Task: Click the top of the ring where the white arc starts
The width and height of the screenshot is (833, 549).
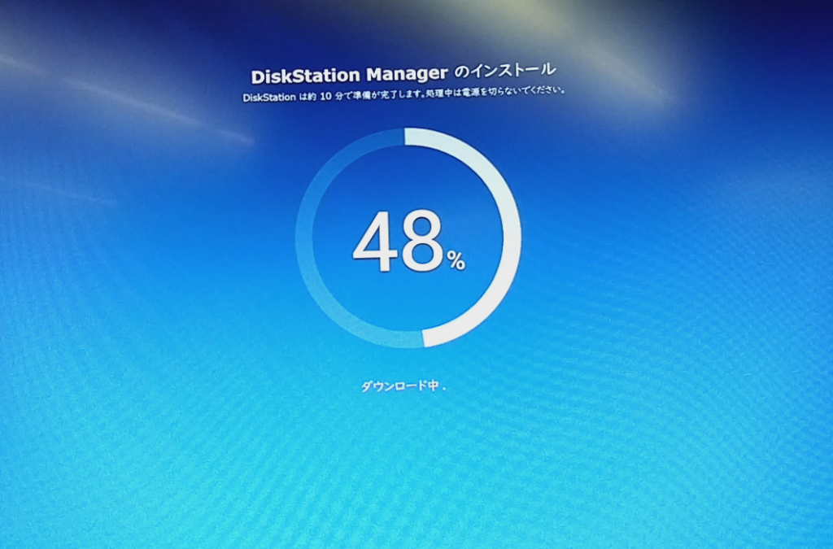Action: coord(411,137)
